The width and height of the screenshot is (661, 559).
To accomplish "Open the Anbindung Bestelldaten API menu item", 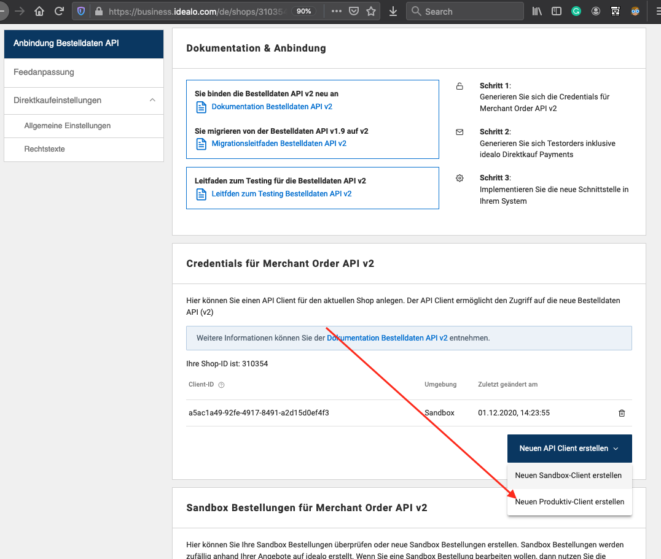I will [84, 44].
